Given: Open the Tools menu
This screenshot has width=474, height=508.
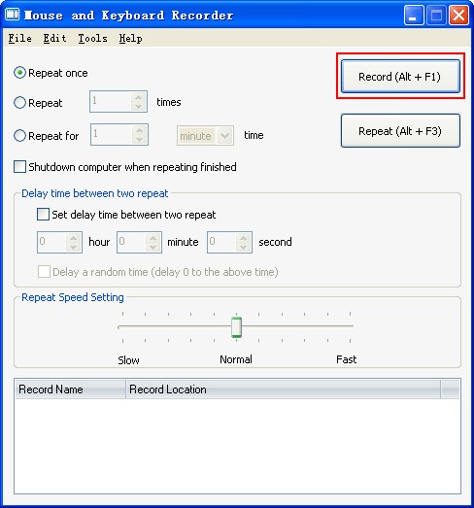Looking at the screenshot, I should (92, 38).
